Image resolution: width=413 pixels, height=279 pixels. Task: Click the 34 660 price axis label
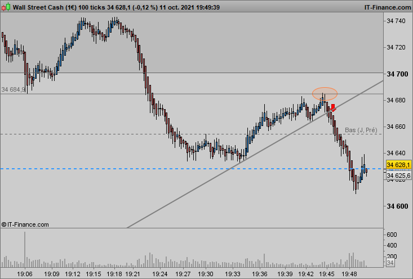tap(396, 127)
